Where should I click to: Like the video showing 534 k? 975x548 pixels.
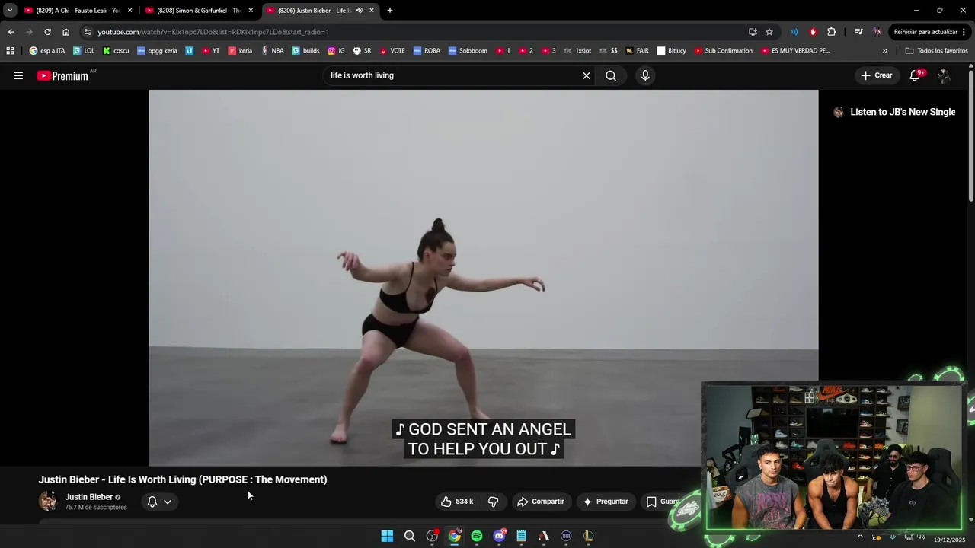coord(457,502)
